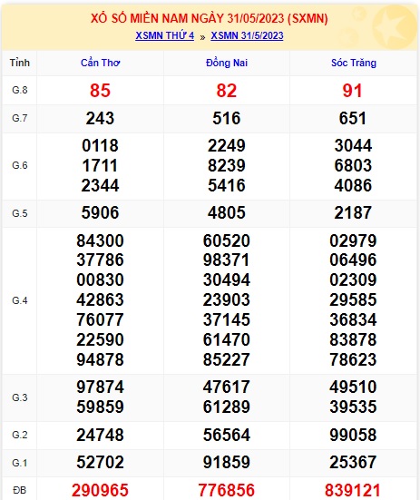Click the G.6 number 3044
This screenshot has width=420, height=500.
click(353, 146)
